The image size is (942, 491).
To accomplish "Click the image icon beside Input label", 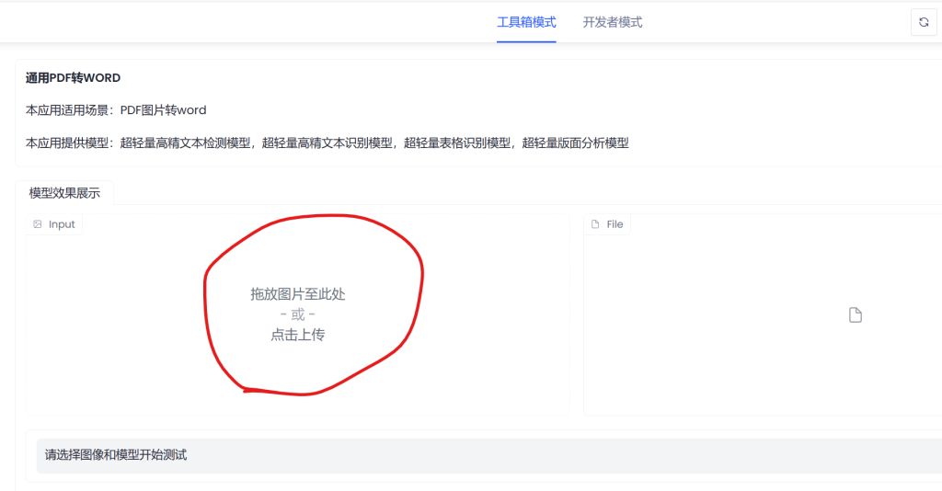I will [38, 224].
